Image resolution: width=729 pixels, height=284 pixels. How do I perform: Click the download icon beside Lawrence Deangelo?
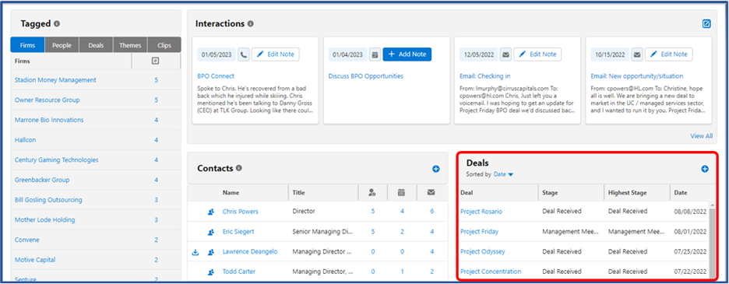click(195, 252)
